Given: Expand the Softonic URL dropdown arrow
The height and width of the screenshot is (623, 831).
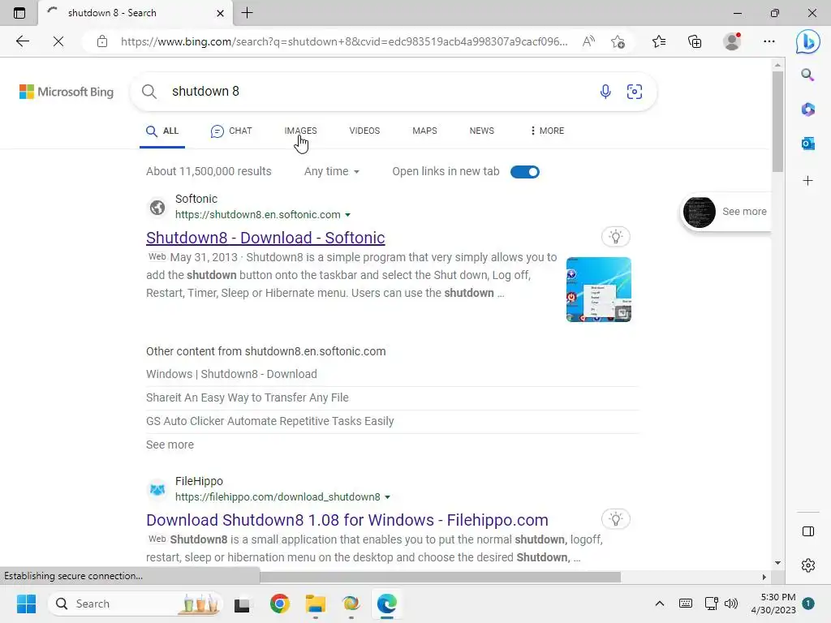Looking at the screenshot, I should pyautogui.click(x=347, y=214).
